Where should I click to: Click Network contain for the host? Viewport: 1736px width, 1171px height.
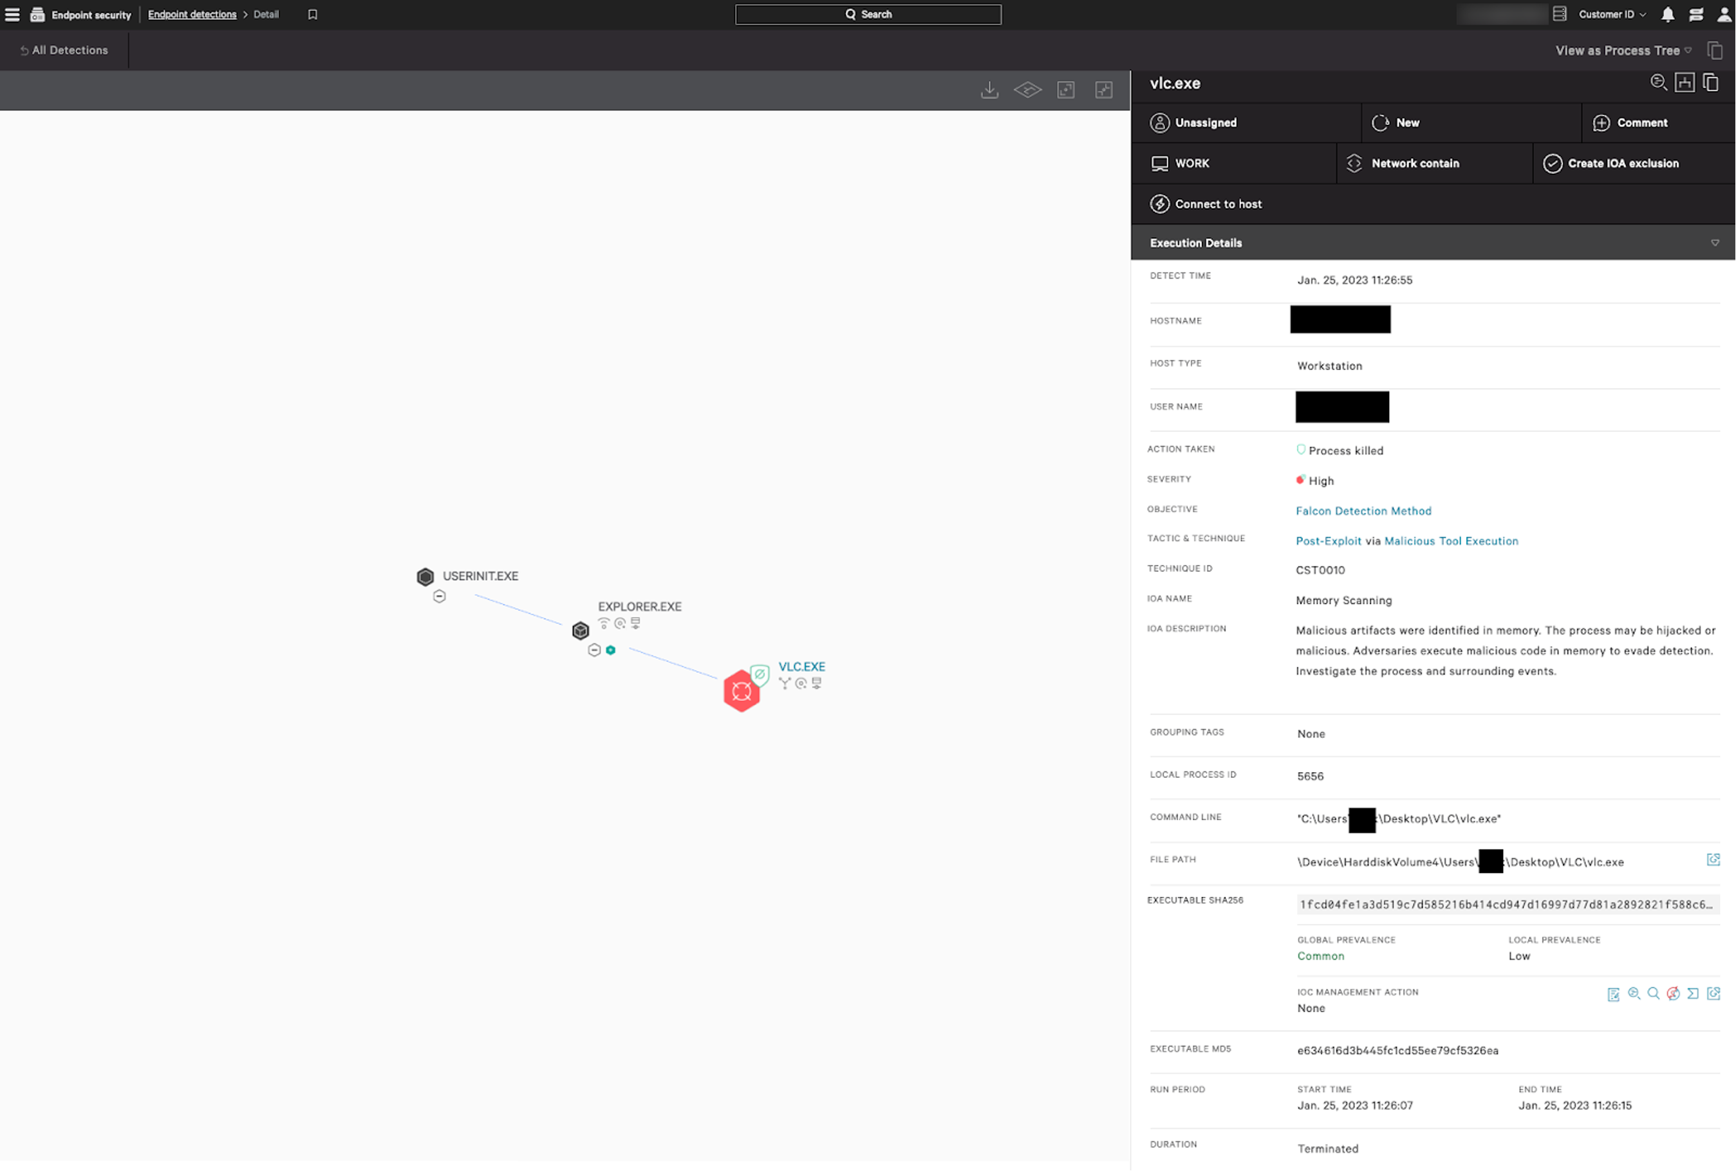pos(1434,163)
